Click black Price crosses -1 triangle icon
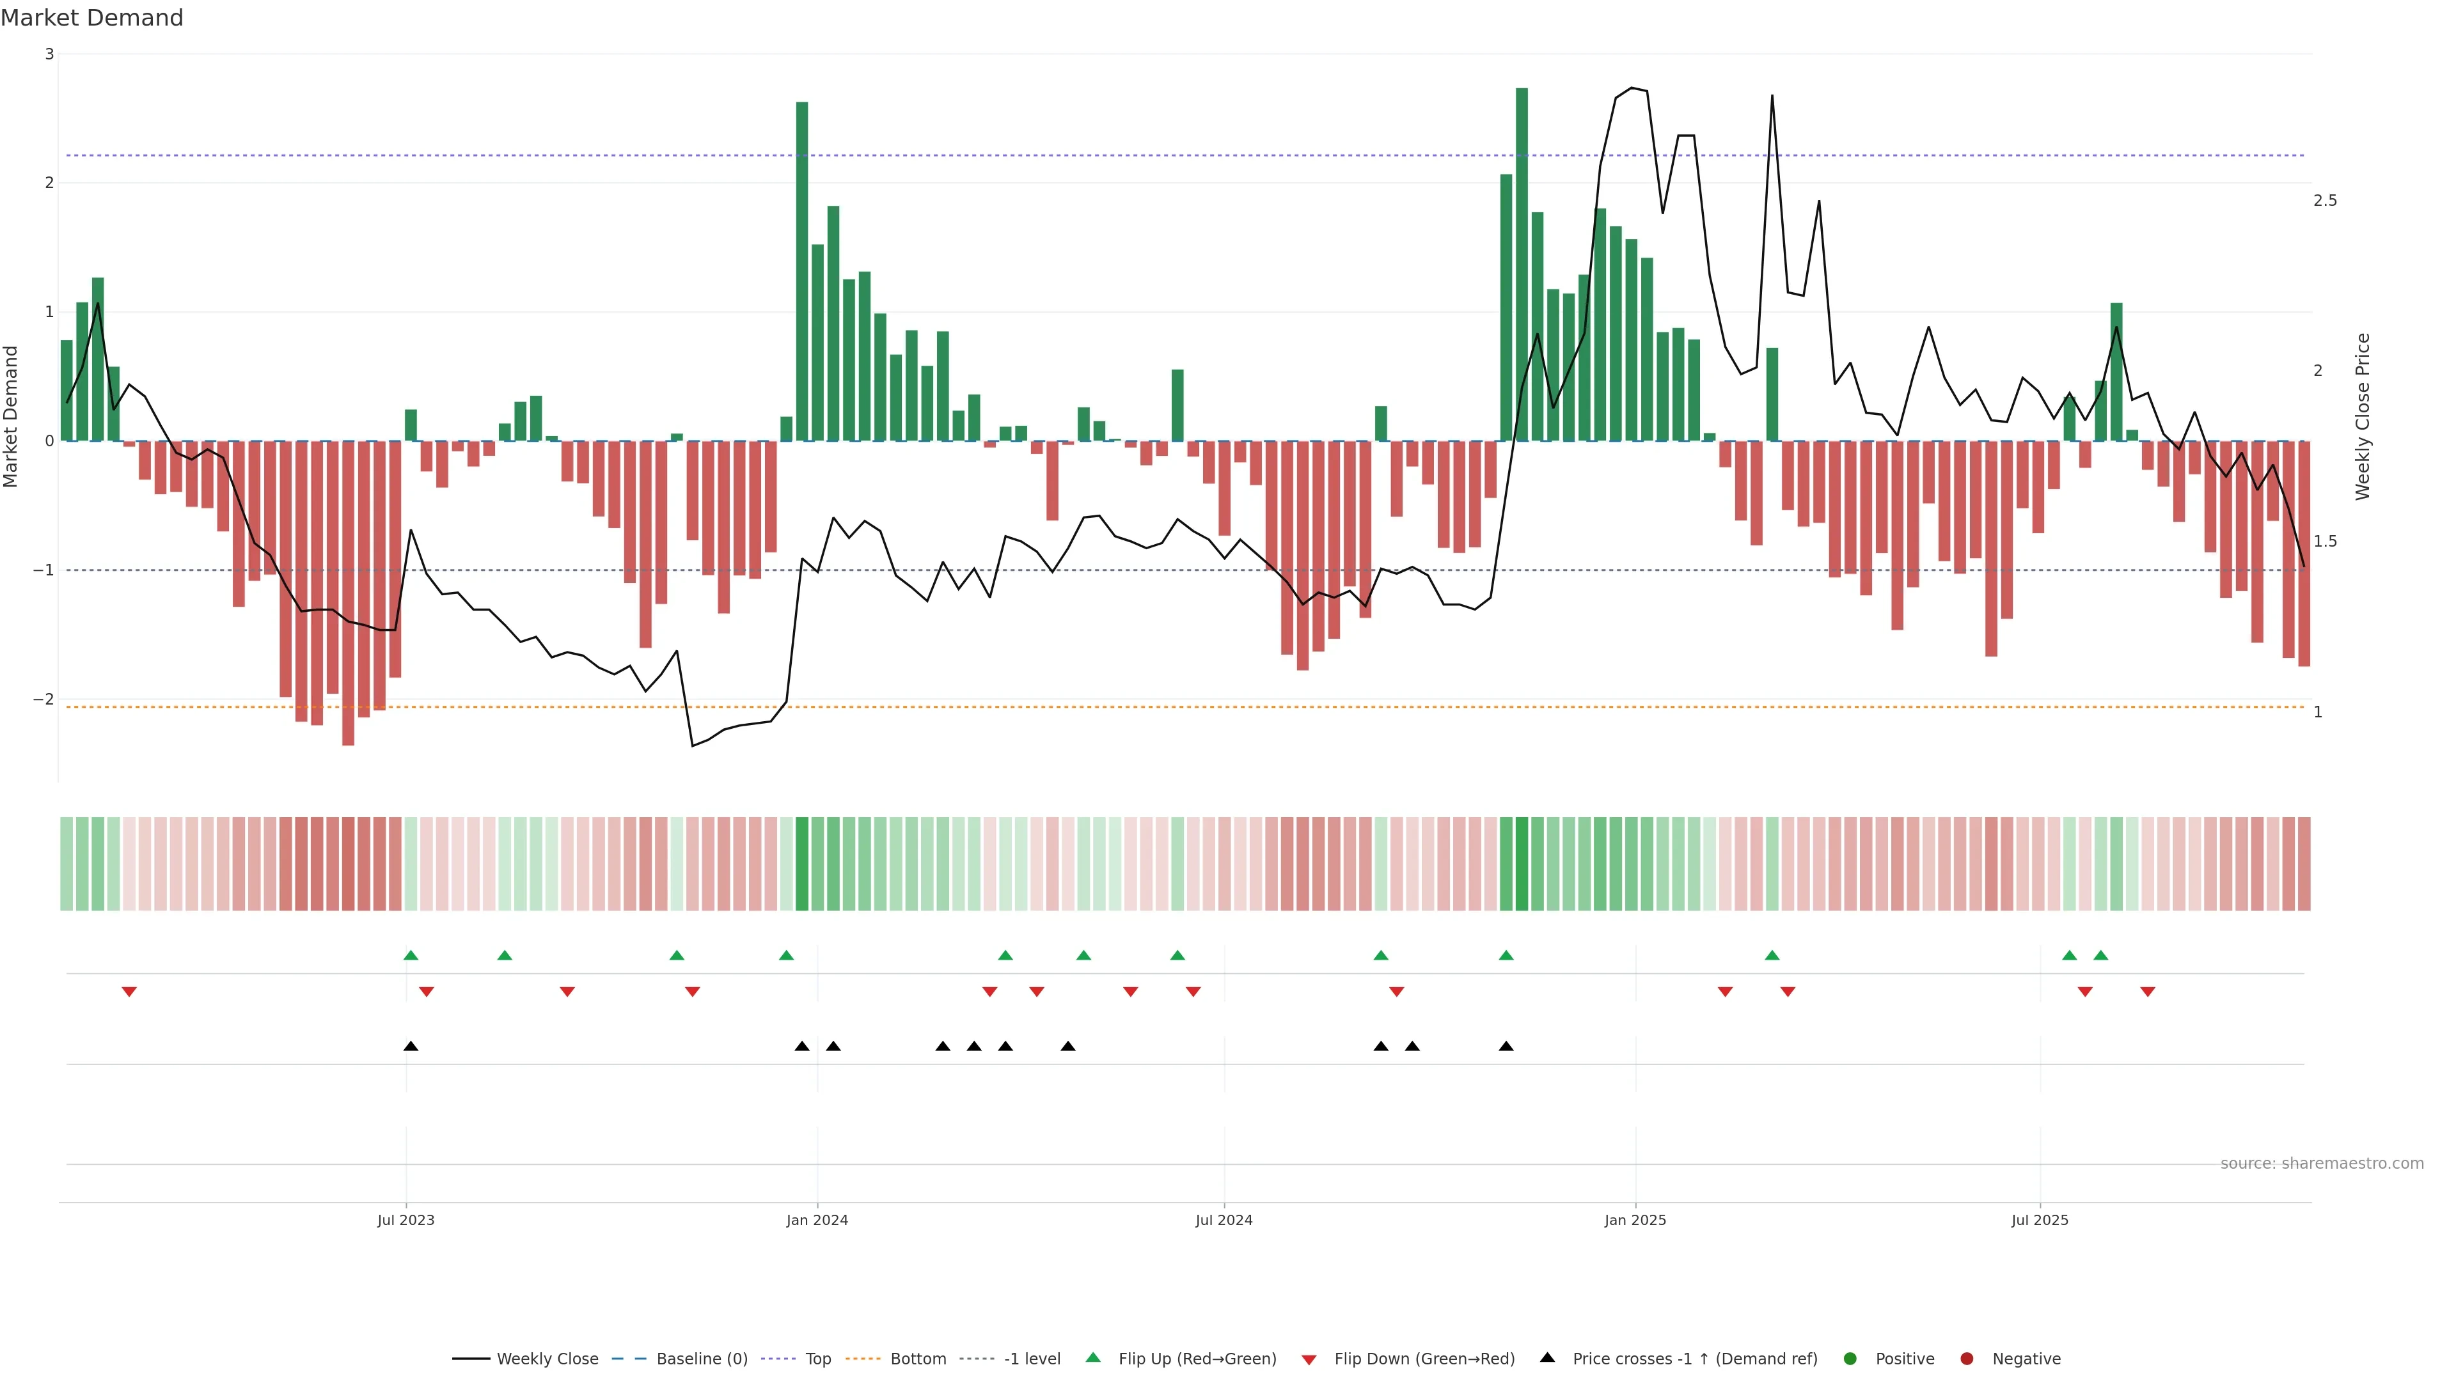This screenshot has width=2456, height=1381. coord(1547,1358)
